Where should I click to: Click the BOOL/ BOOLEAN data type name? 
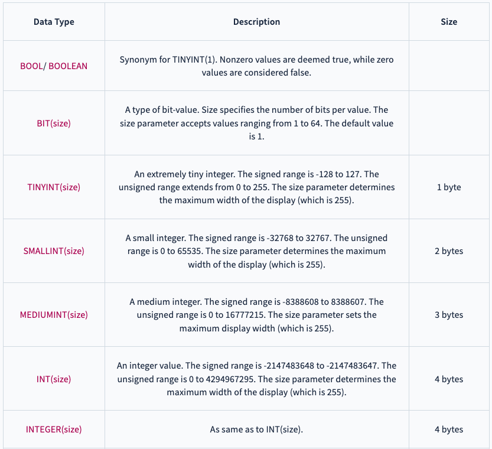coord(54,66)
